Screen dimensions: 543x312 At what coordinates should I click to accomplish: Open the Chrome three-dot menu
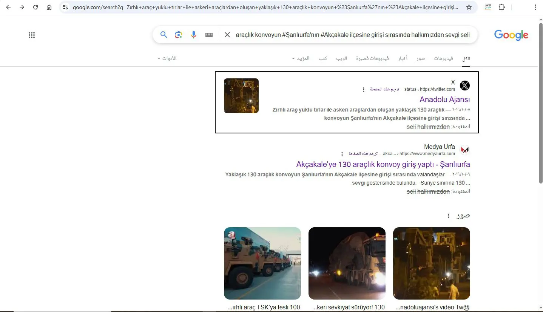[x=535, y=7]
